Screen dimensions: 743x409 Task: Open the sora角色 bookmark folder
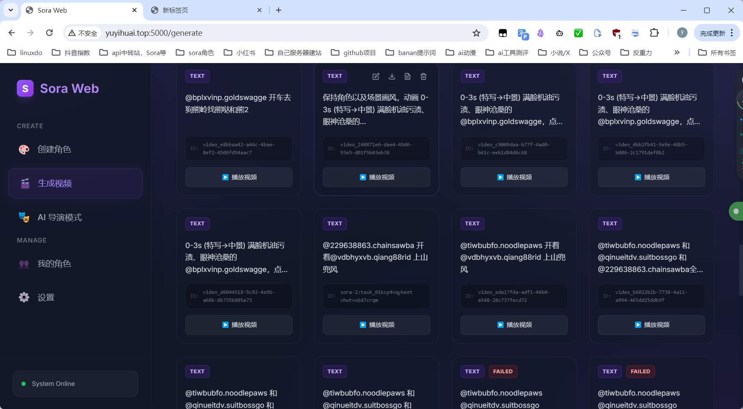(x=195, y=53)
